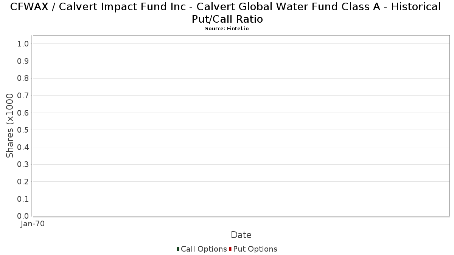Toggle the Call Options legend label
454x255 pixels.
(204, 249)
